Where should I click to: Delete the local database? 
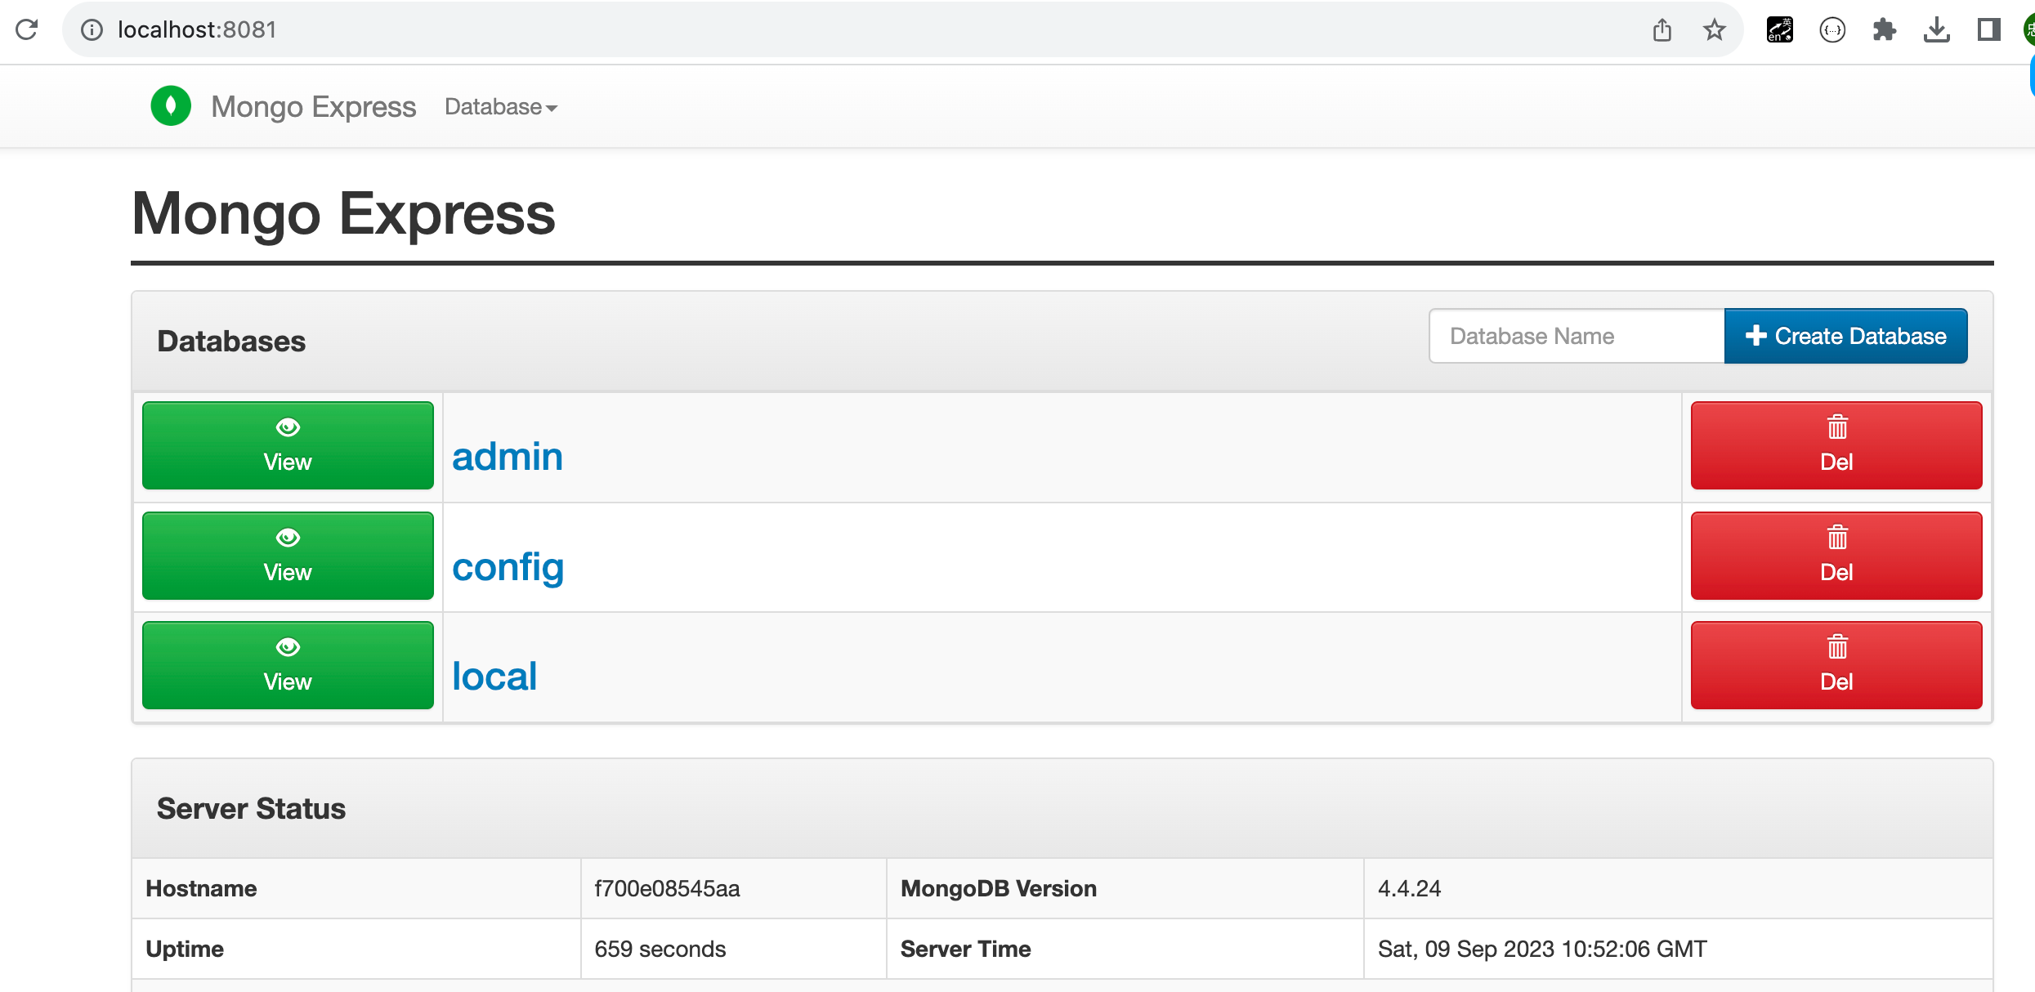[1836, 665]
